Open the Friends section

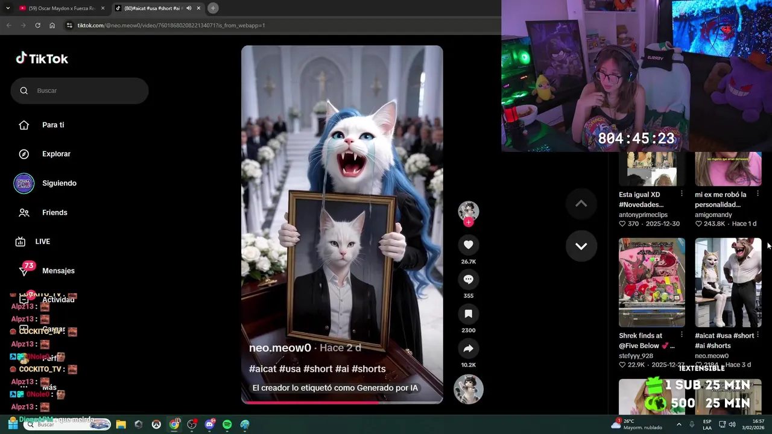54,212
